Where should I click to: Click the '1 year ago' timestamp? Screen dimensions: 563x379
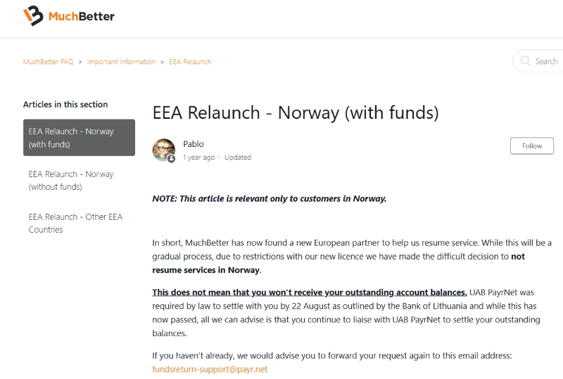point(199,158)
